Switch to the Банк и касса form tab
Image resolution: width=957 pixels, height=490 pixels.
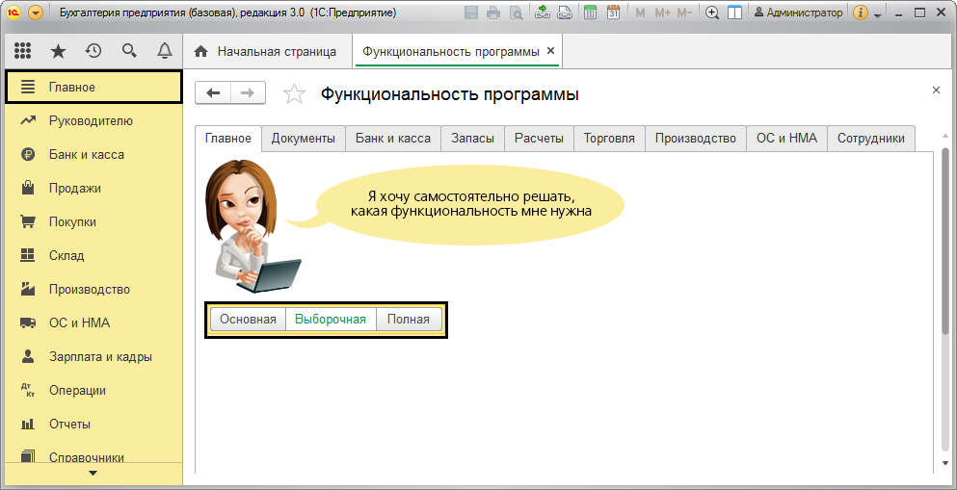(x=393, y=139)
